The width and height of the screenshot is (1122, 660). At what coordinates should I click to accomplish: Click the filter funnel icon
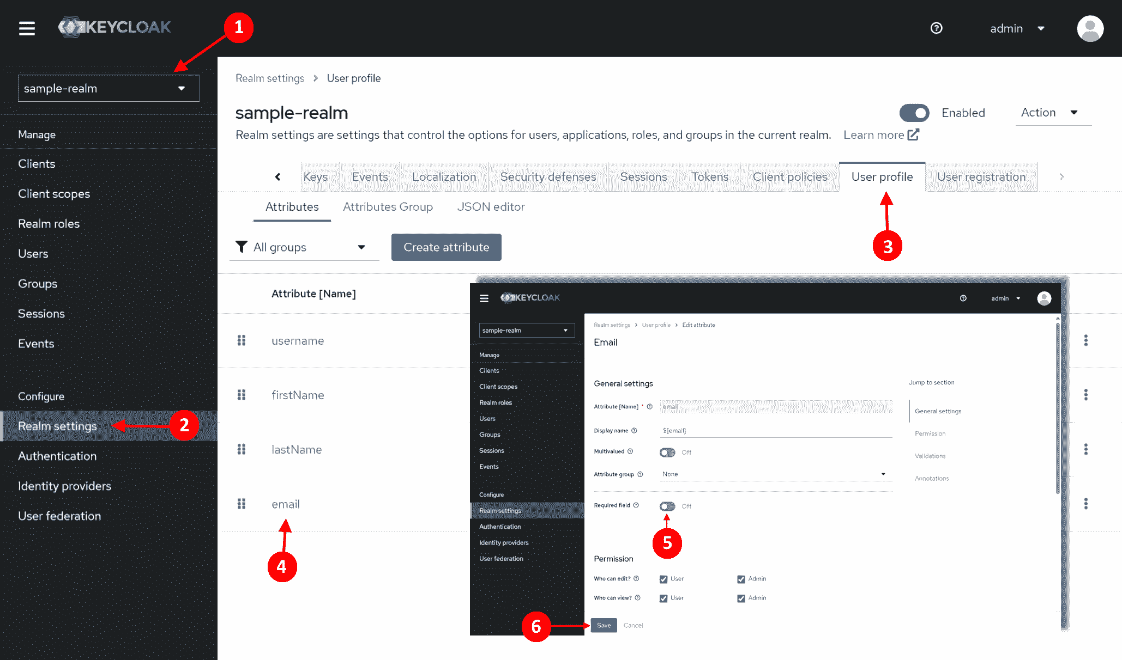coord(241,247)
